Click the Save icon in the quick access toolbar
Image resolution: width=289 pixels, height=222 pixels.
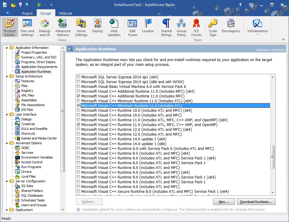coord(20,4)
